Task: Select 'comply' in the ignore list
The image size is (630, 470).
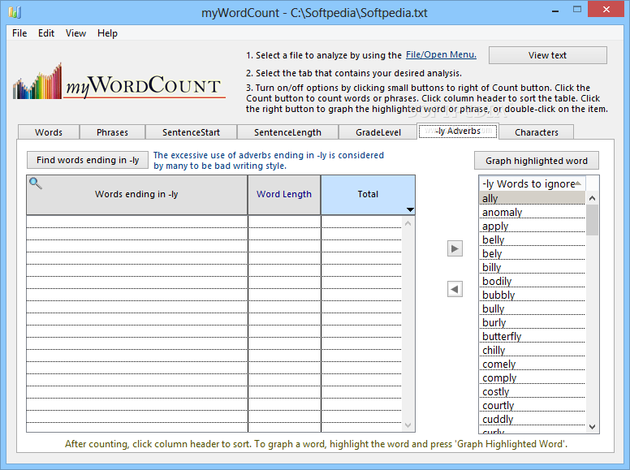Action: click(x=532, y=377)
